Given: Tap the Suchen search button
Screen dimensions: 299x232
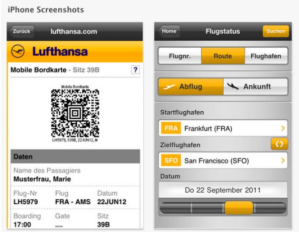Looking at the screenshot, I should (x=276, y=31).
